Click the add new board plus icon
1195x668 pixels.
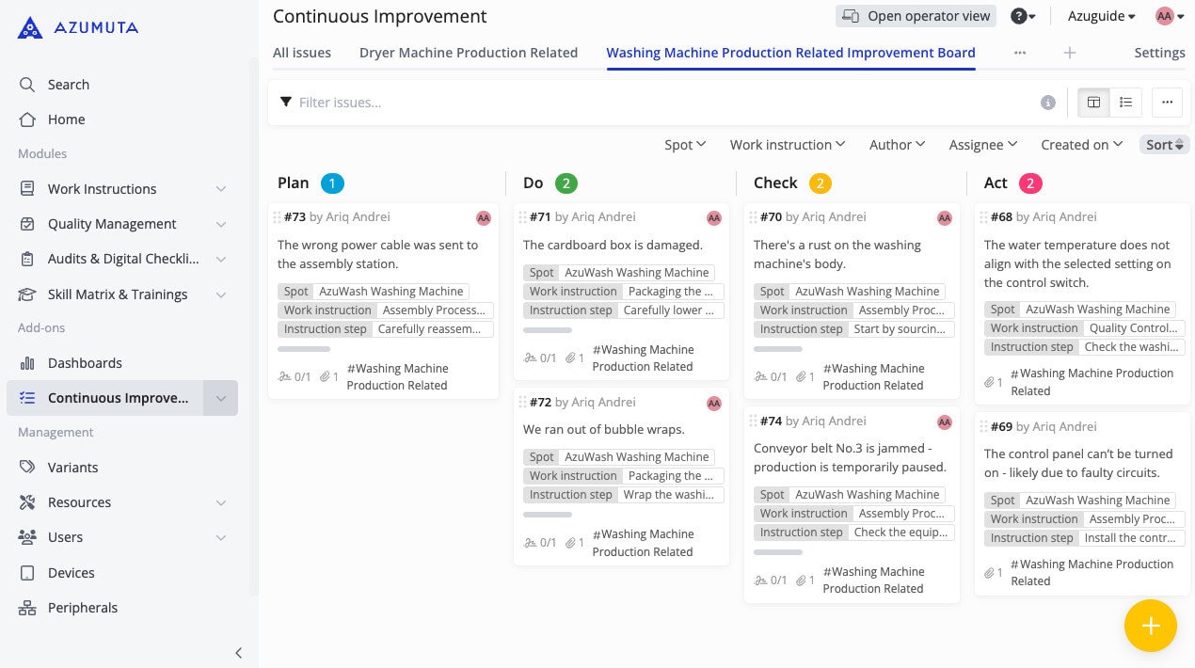(1069, 53)
